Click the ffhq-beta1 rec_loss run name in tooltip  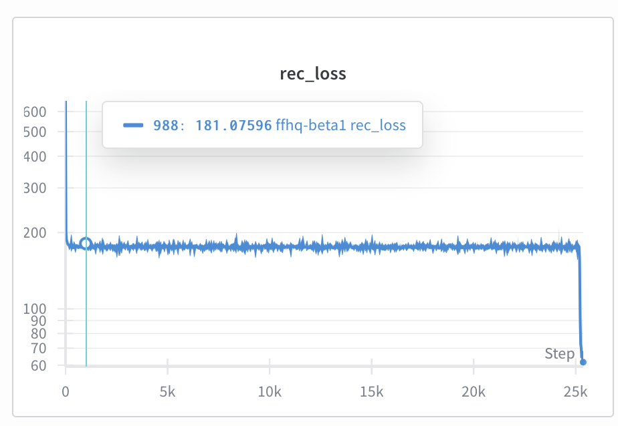click(340, 125)
